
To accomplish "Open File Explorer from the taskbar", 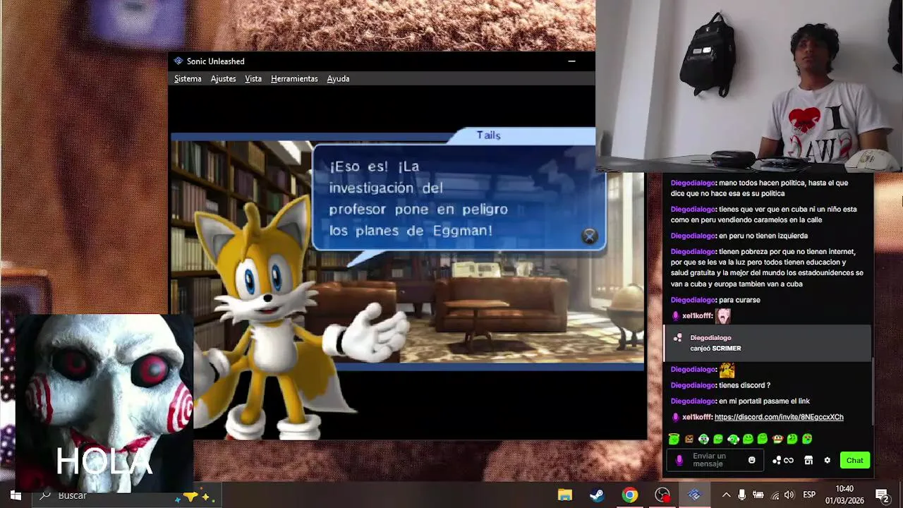I will [x=564, y=495].
